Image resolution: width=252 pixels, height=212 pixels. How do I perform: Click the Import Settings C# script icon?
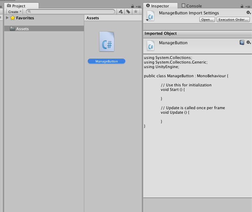pyautogui.click(x=151, y=16)
